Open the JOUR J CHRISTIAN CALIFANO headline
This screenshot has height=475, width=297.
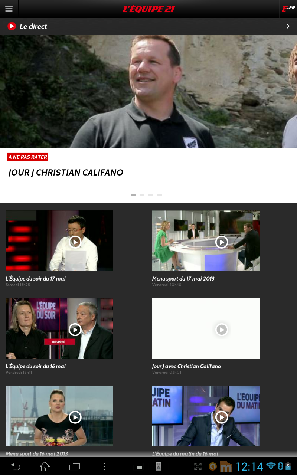[x=66, y=173]
